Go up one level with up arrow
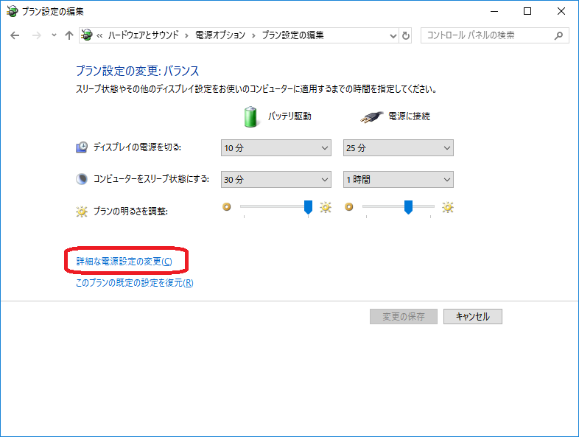579x437 pixels. pyautogui.click(x=69, y=35)
